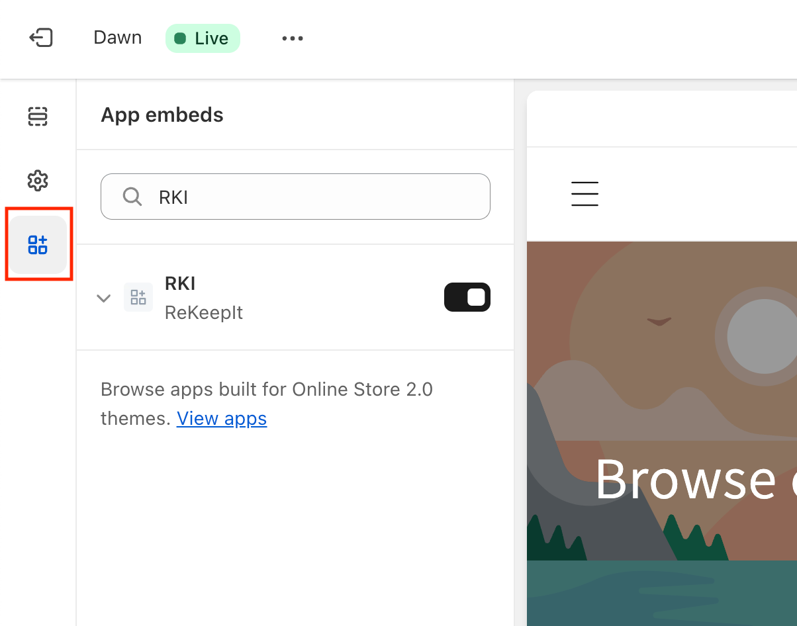Click the Online Store 2.0 description text

(266, 389)
